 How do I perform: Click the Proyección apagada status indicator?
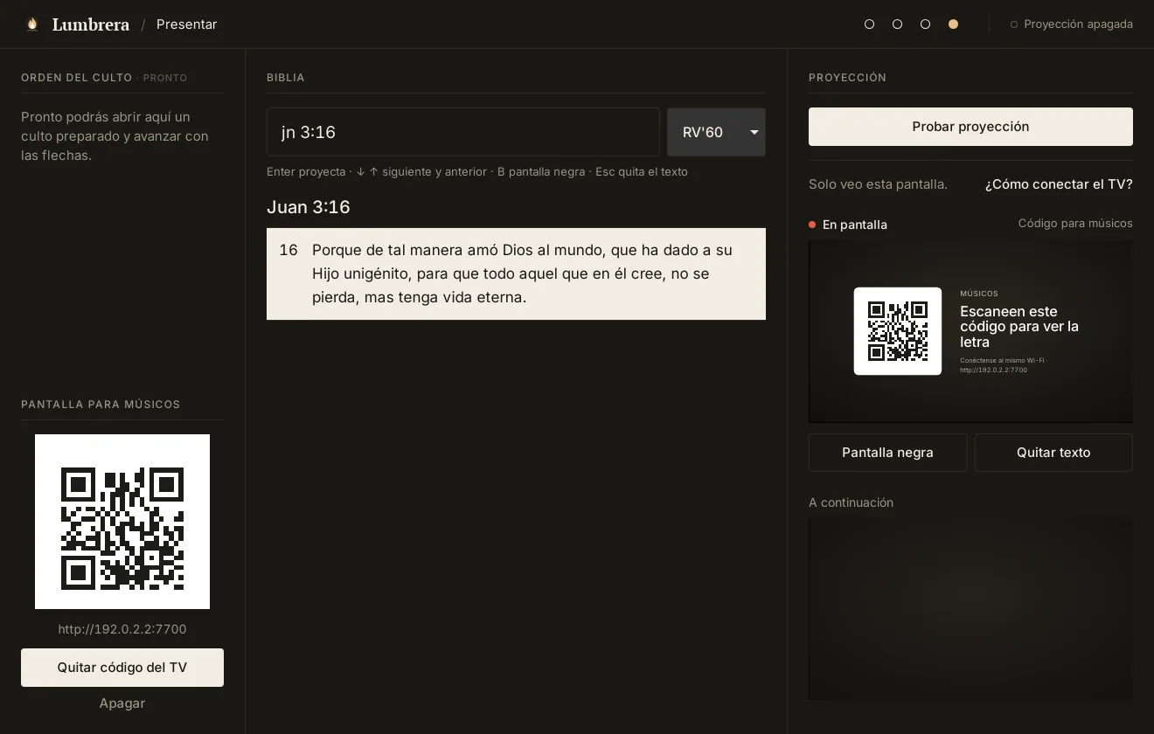tap(1071, 24)
